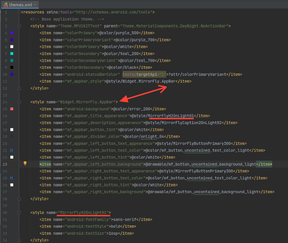
Task: Click parent "Theme.MaterialComponents.DayNight.NoActionBar" value
Action: pos(174,26)
